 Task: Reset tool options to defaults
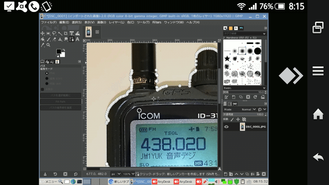(76, 174)
